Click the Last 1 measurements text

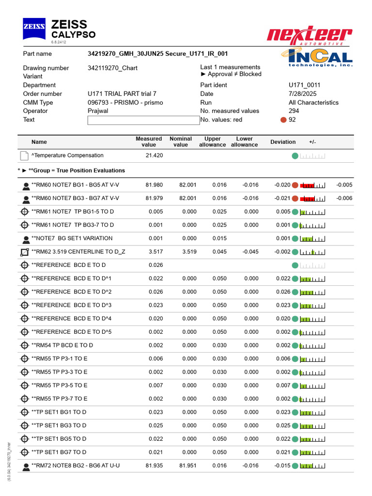click(x=230, y=67)
